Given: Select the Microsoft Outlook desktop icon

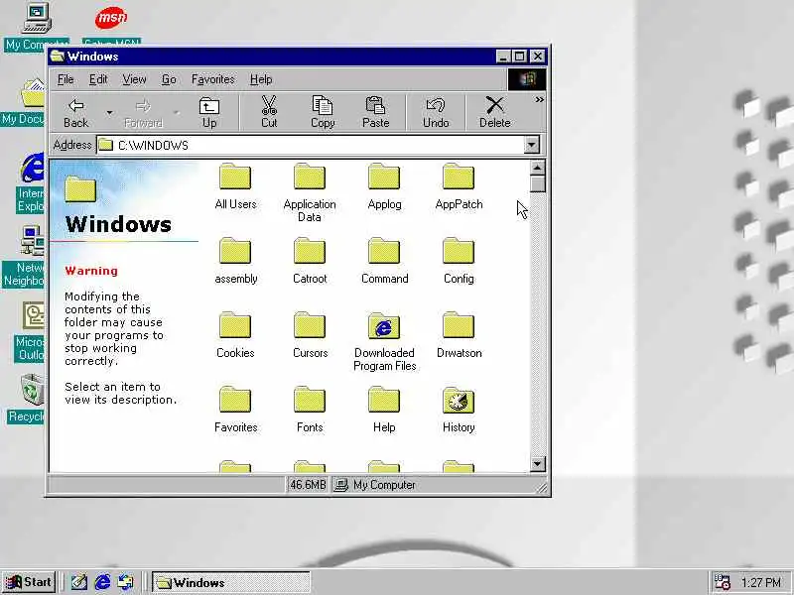Looking at the screenshot, I should (x=30, y=331).
